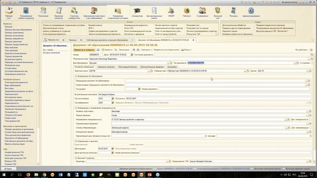The image size is (317, 178).
Task: Open the Аспирантура section icon
Action: tap(137, 12)
